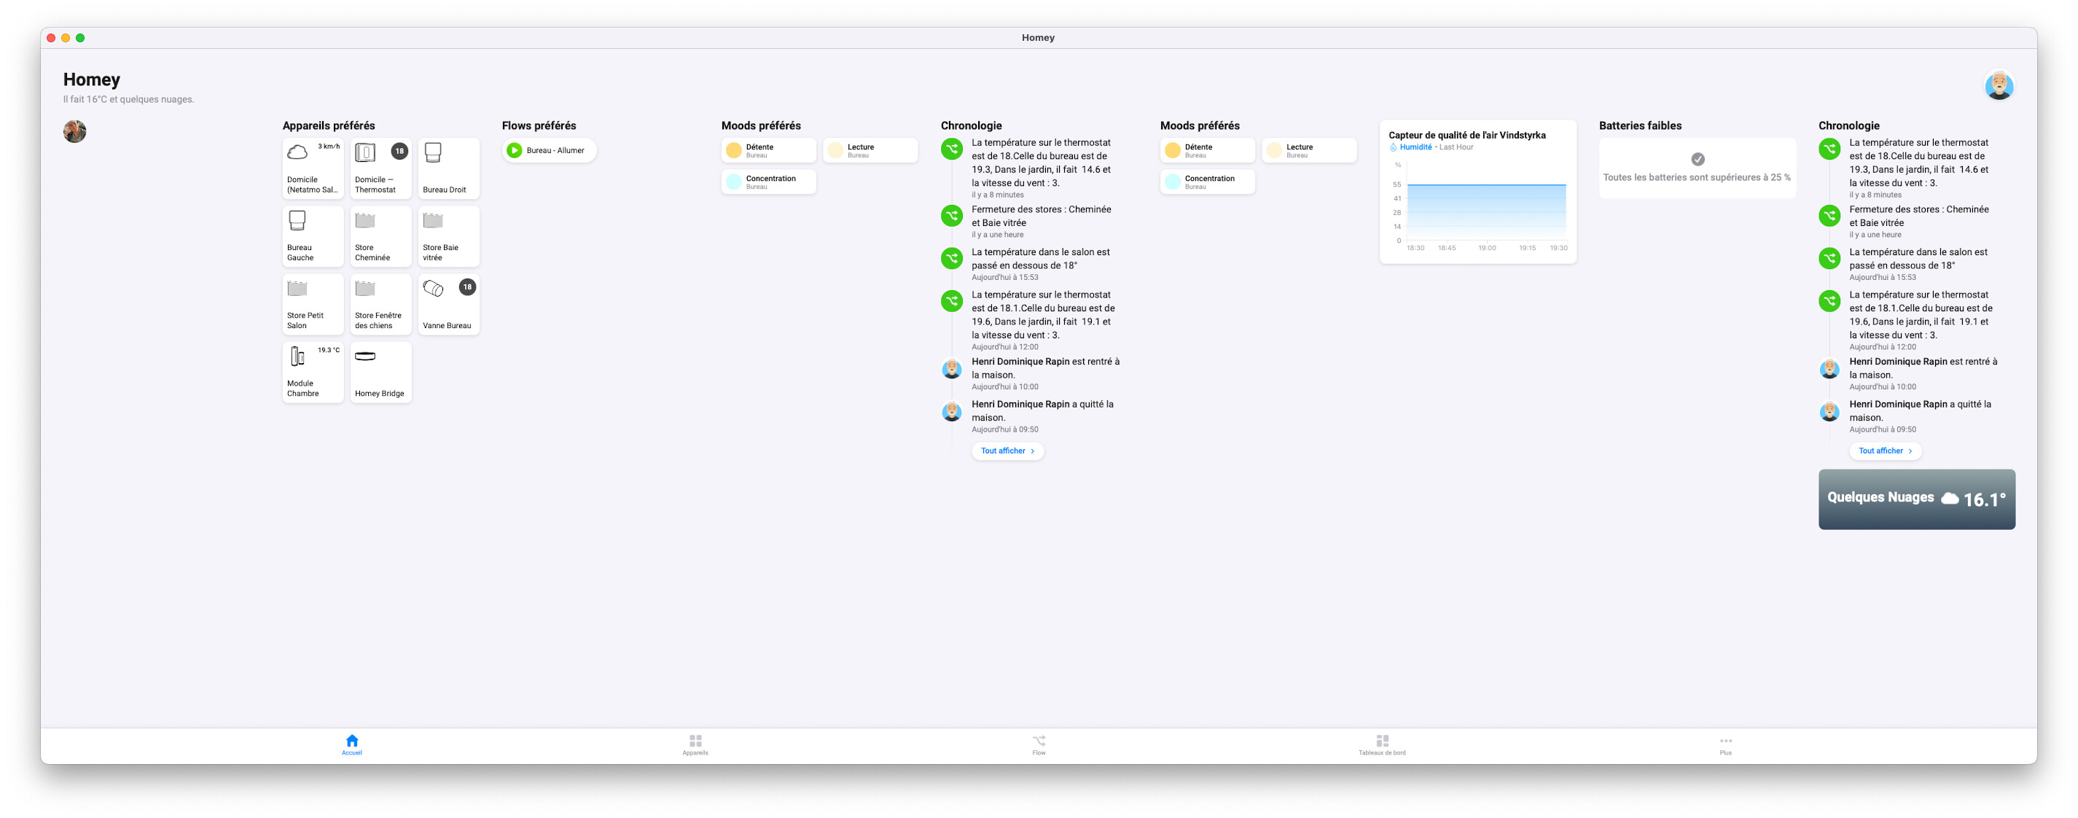This screenshot has width=2078, height=818.
Task: Open the Flow tab icon
Action: coord(1038,741)
